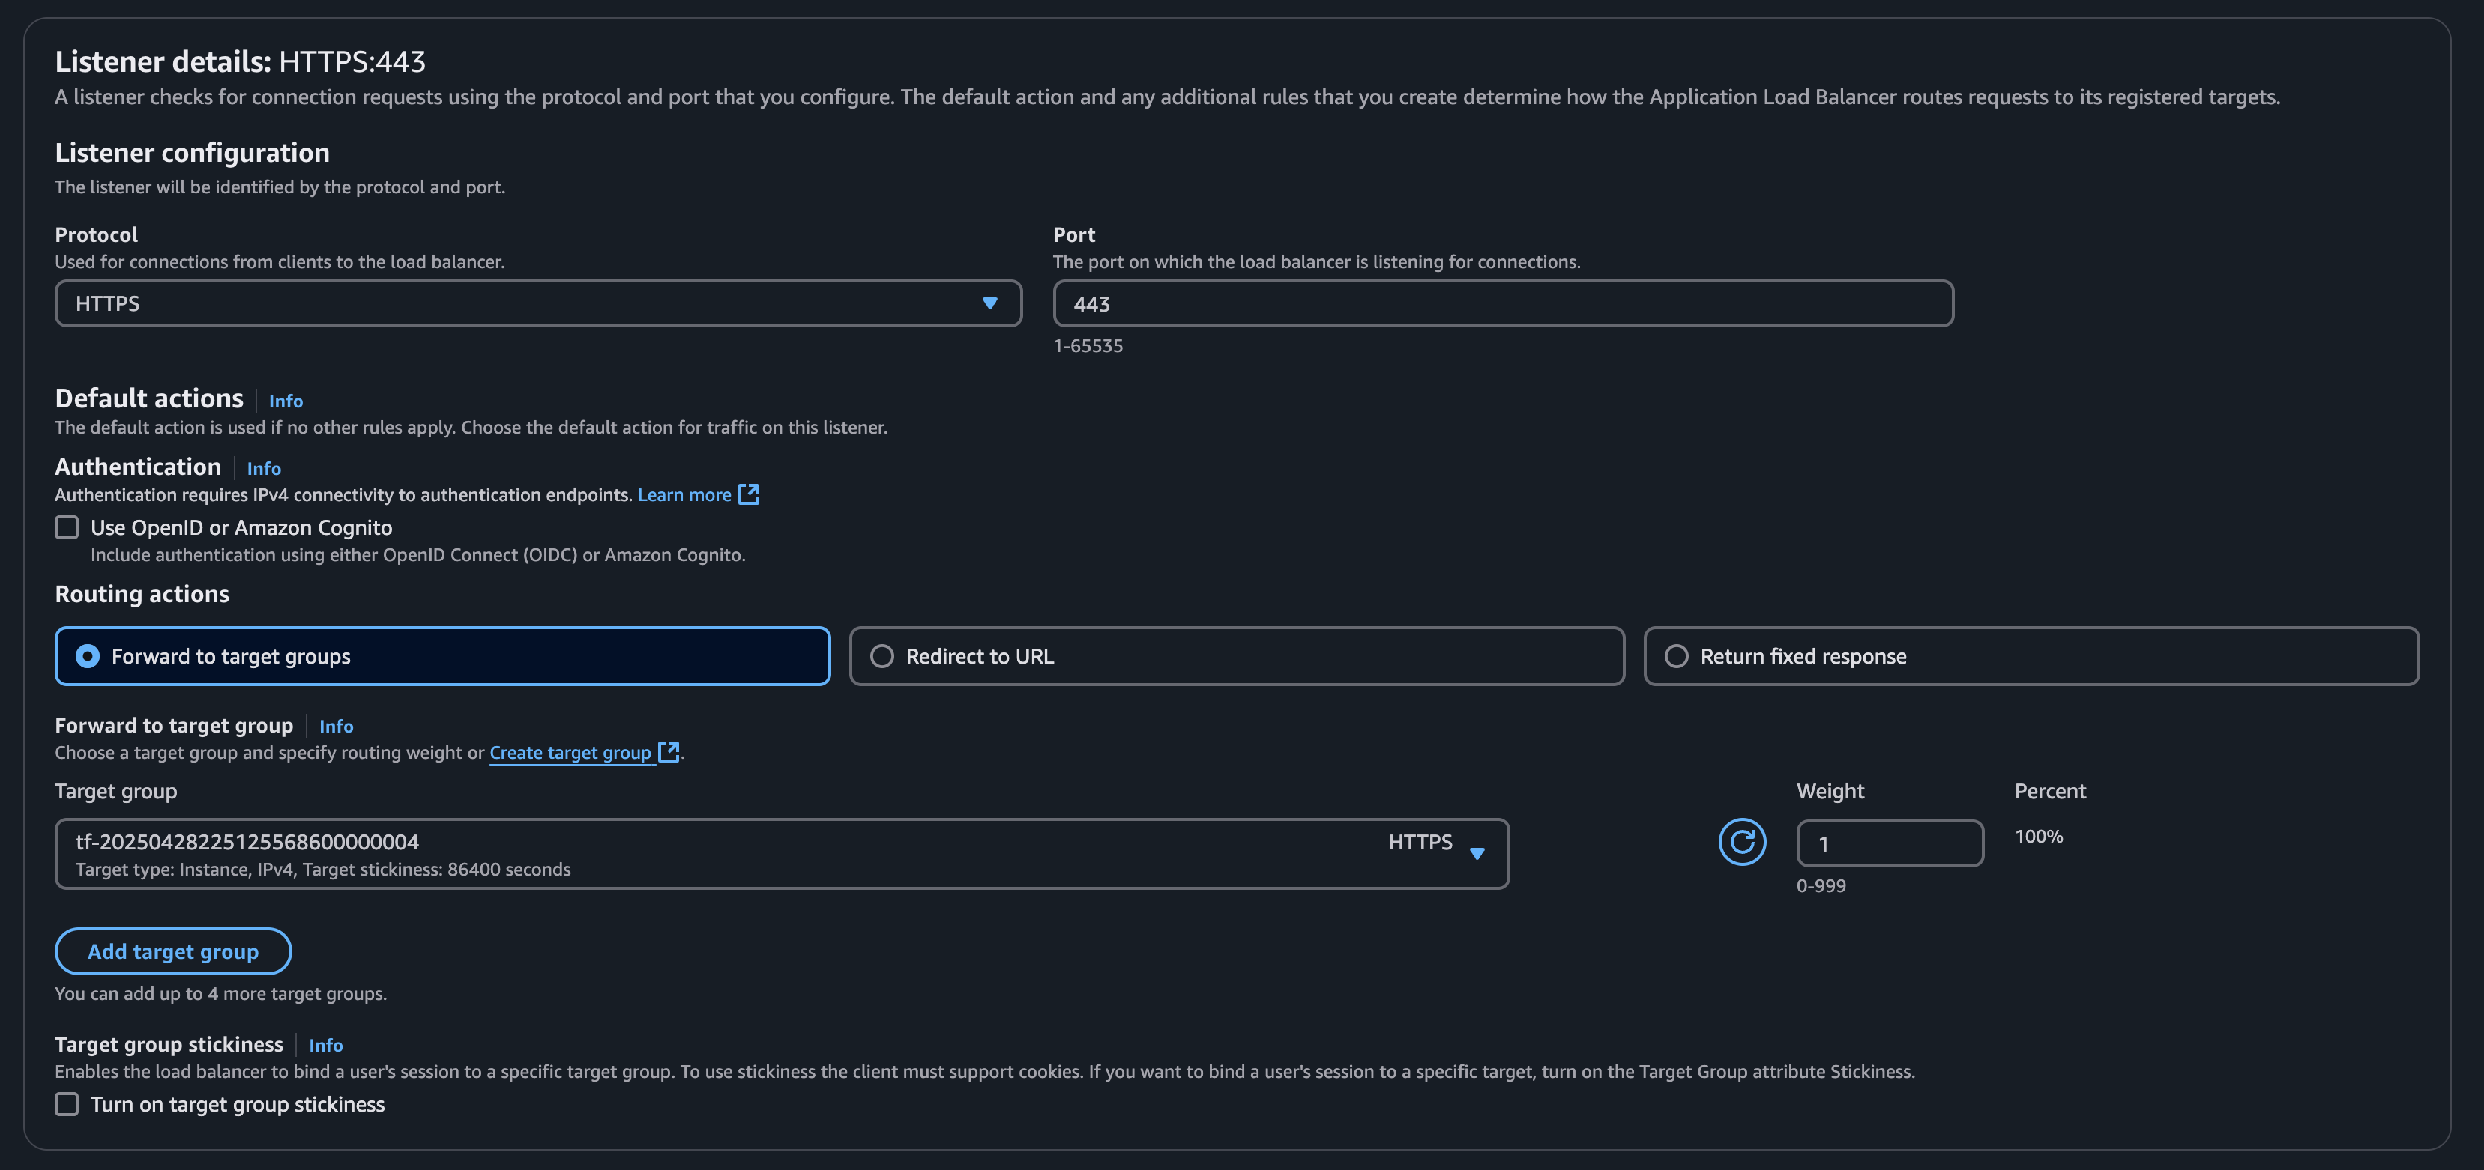Enable Use OpenID or Amazon Cognito
Viewport: 2484px width, 1170px height.
[67, 527]
